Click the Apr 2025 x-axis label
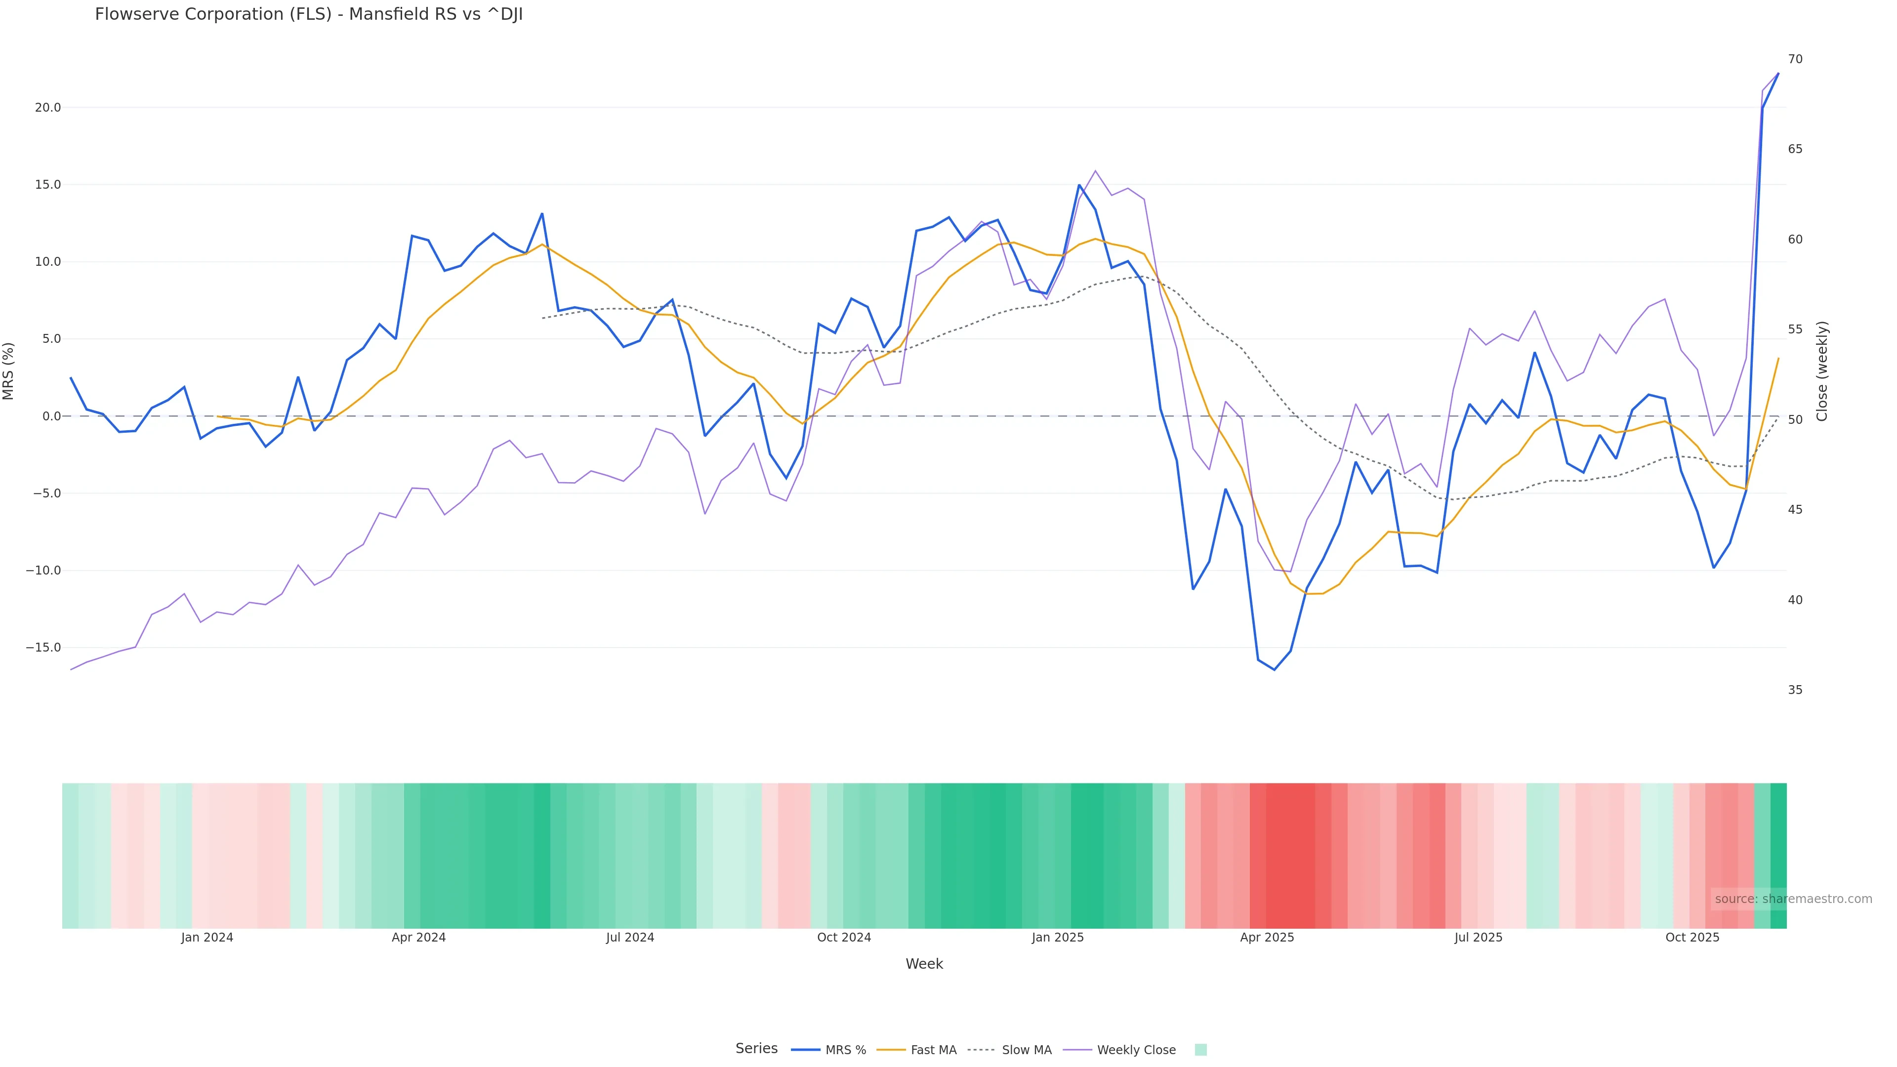This screenshot has width=1897, height=1067. pyautogui.click(x=1267, y=938)
